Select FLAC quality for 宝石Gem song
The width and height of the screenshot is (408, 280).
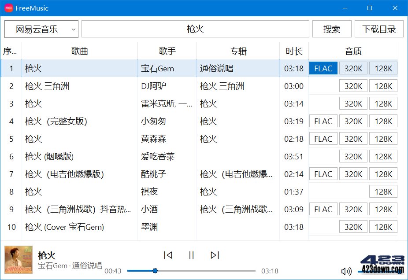click(323, 68)
